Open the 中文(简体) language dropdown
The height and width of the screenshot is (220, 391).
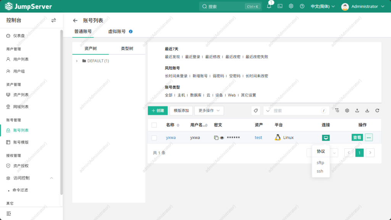pos(323,6)
